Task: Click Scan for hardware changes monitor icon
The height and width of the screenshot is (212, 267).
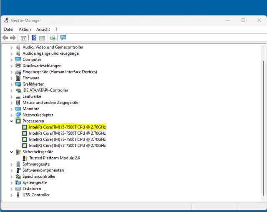Action: point(63,38)
